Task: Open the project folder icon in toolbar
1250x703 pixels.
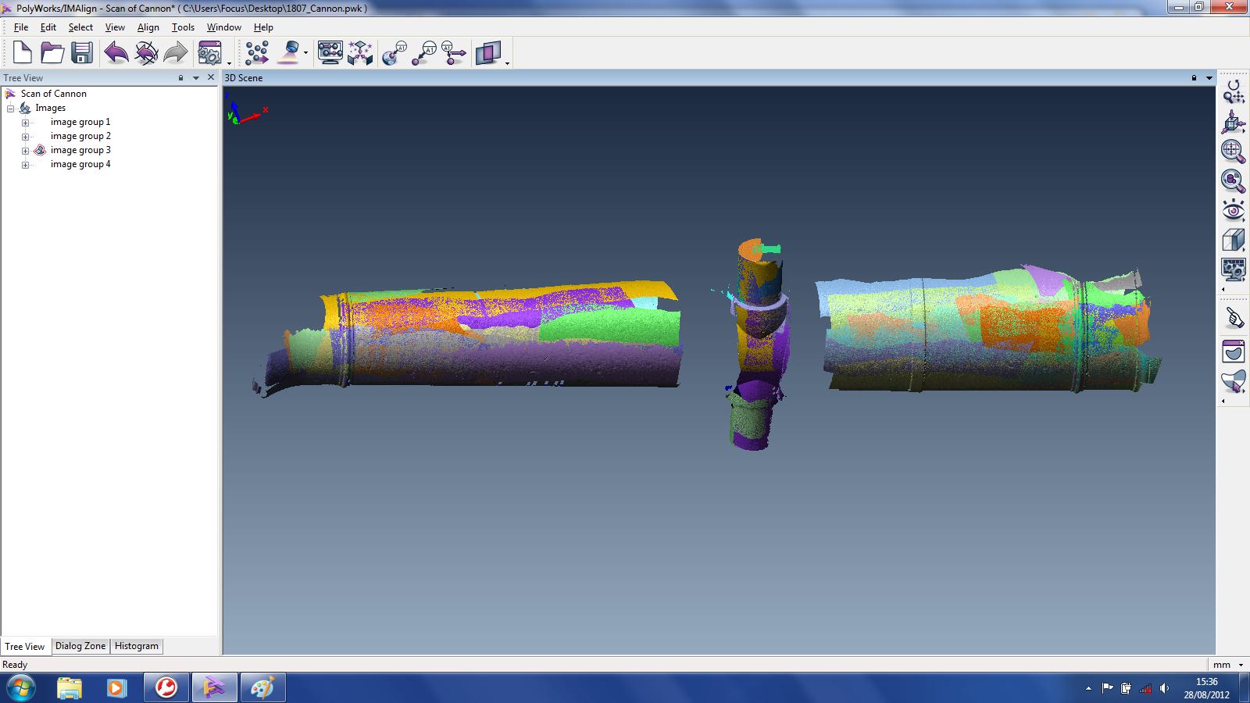Action: pos(52,53)
